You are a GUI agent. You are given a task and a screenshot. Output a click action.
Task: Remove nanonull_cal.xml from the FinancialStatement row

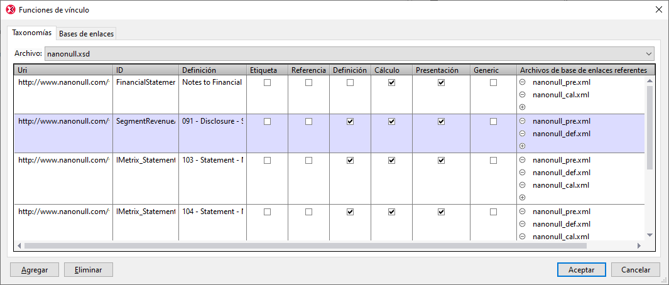click(523, 95)
